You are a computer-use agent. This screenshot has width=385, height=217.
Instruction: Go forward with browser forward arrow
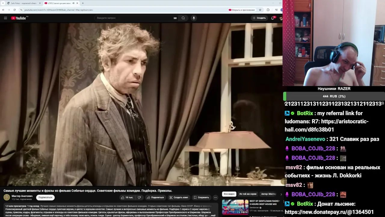tap(9, 10)
